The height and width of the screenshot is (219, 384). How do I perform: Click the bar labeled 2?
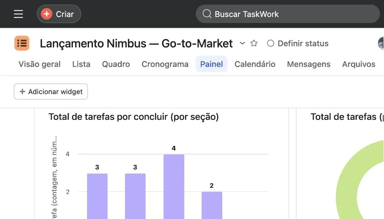pos(212,205)
